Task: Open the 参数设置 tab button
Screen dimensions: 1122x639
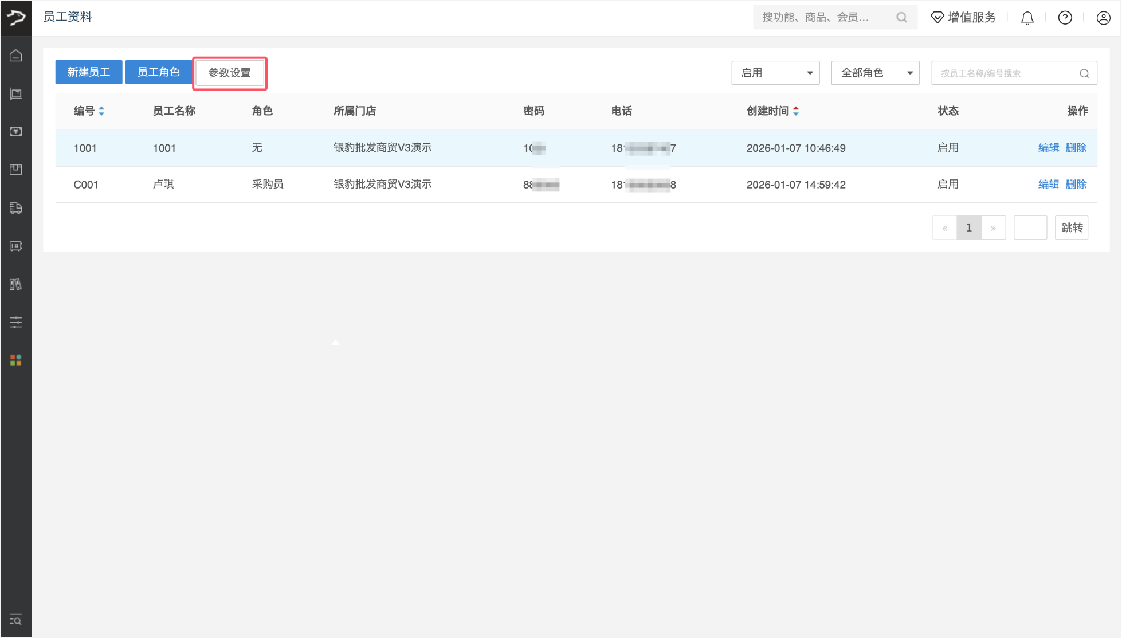Action: (229, 73)
